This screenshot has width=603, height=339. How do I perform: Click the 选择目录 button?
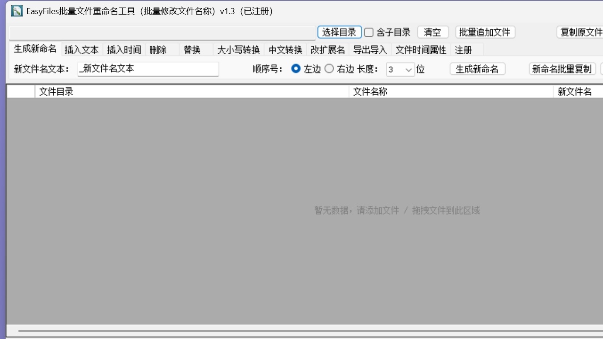click(339, 32)
